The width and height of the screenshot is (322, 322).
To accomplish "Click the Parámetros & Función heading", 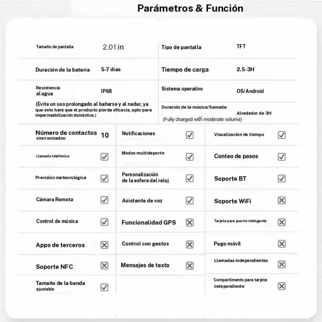I will click(190, 8).
